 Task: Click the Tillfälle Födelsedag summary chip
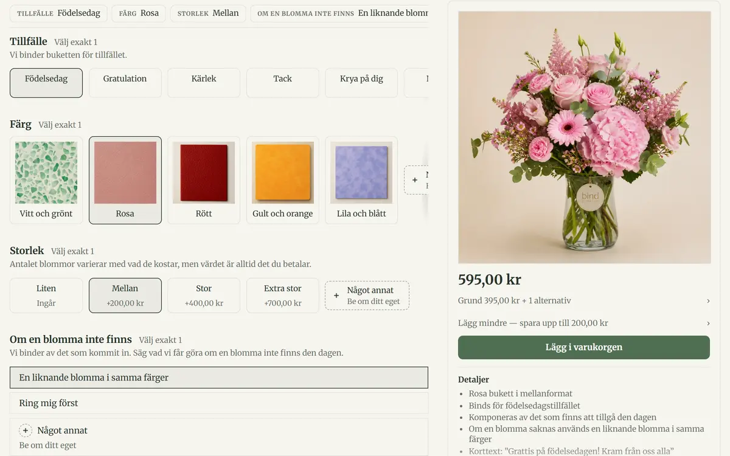59,13
